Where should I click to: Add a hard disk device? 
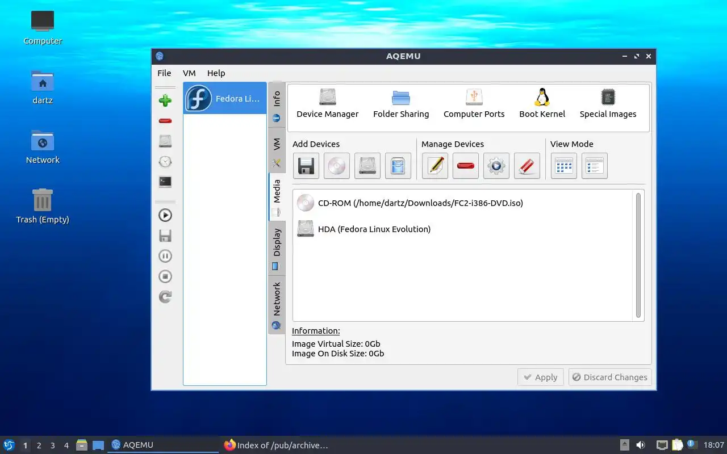coord(367,166)
